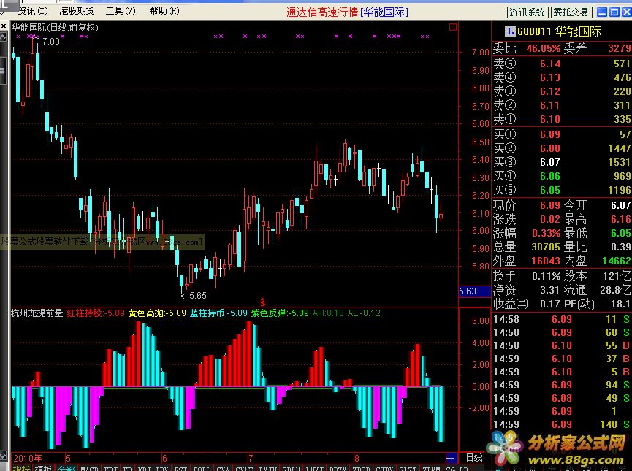This screenshot has width=632, height=471.
Task: Click the chart title 华能国际(日线.前复权)
Action: click(x=55, y=28)
